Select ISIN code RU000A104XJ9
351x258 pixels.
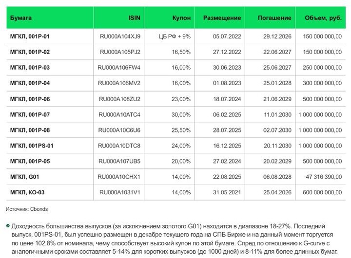pyautogui.click(x=119, y=37)
